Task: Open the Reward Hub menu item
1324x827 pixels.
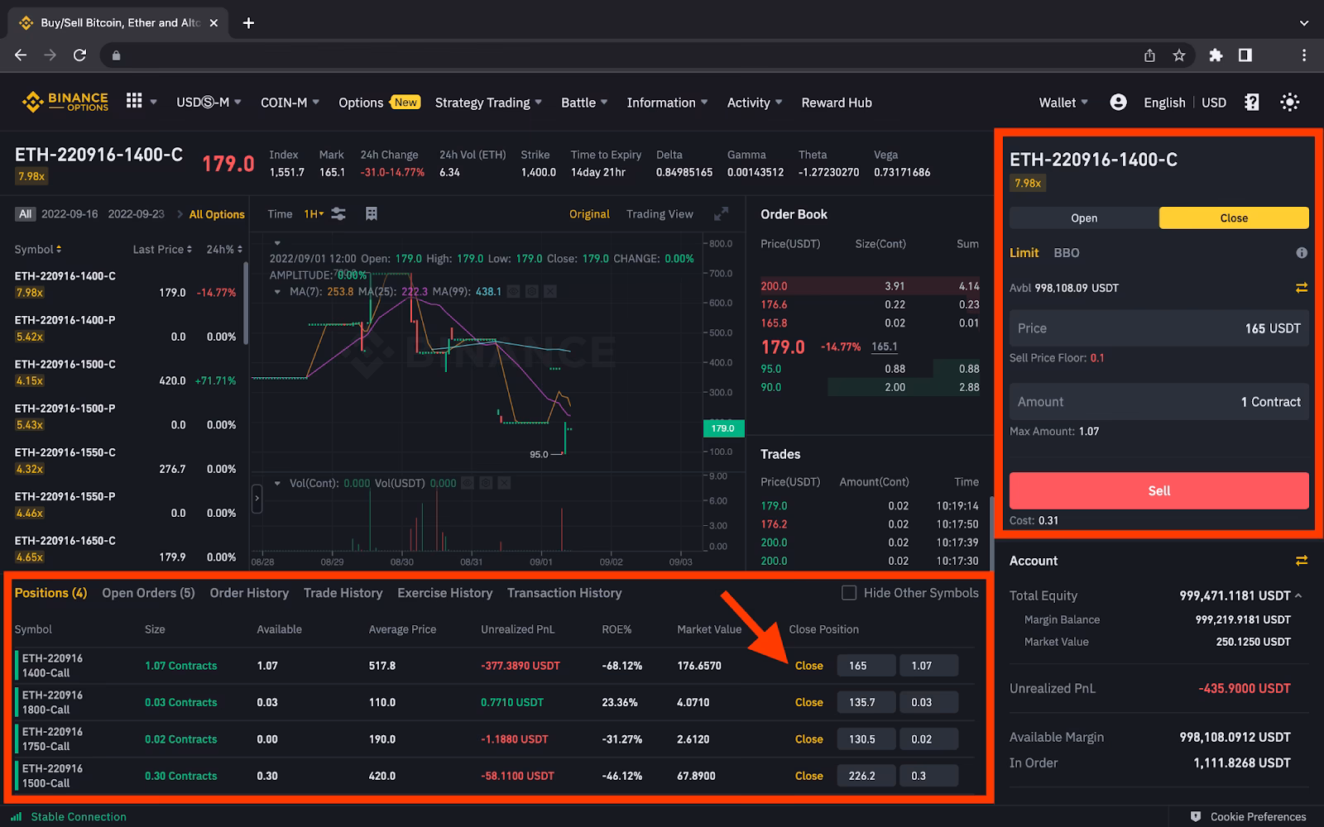Action: (x=837, y=102)
